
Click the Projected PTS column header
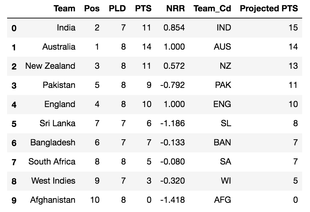click(269, 9)
